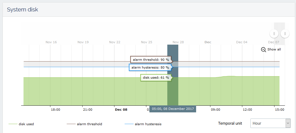
Task: Hide the alarm threshold legend series
Action: pos(89,124)
